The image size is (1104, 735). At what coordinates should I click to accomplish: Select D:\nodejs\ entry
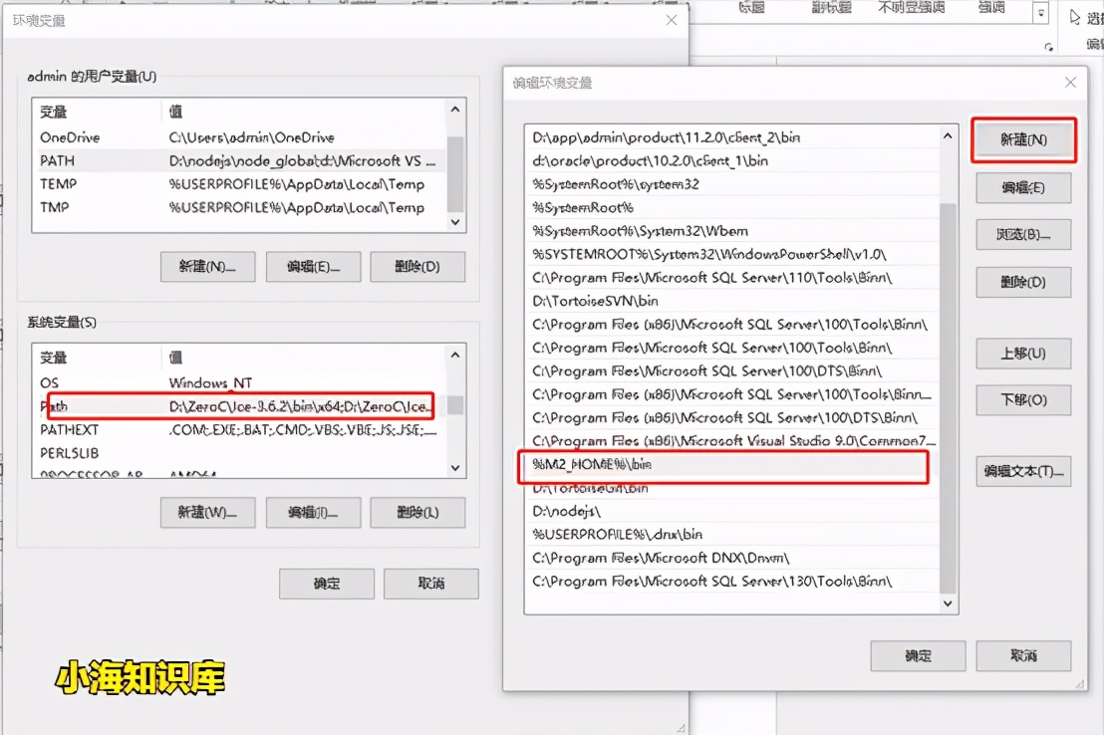733,511
